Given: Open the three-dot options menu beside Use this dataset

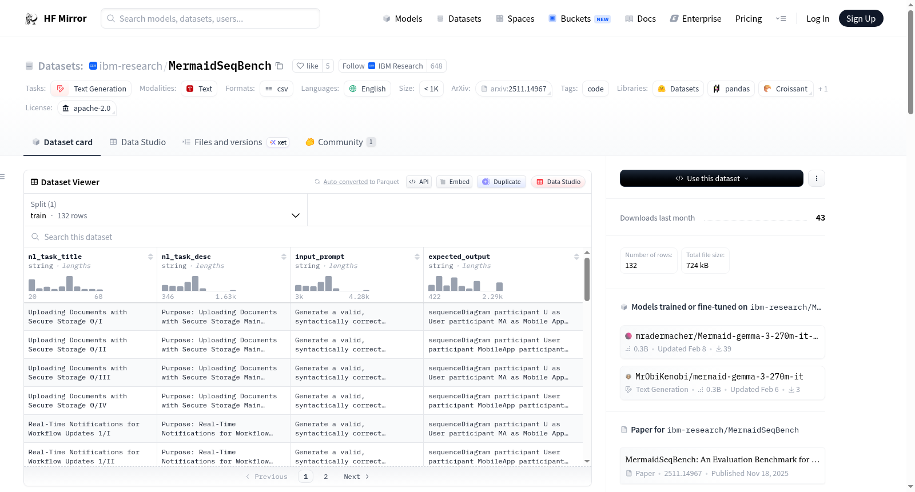Looking at the screenshot, I should [817, 178].
